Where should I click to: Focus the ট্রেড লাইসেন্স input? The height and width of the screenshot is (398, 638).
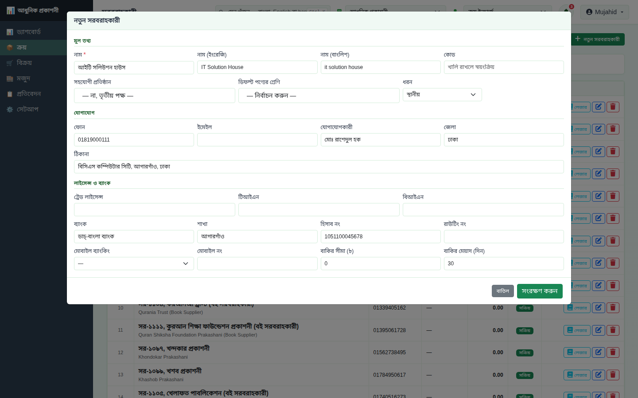coord(154,210)
